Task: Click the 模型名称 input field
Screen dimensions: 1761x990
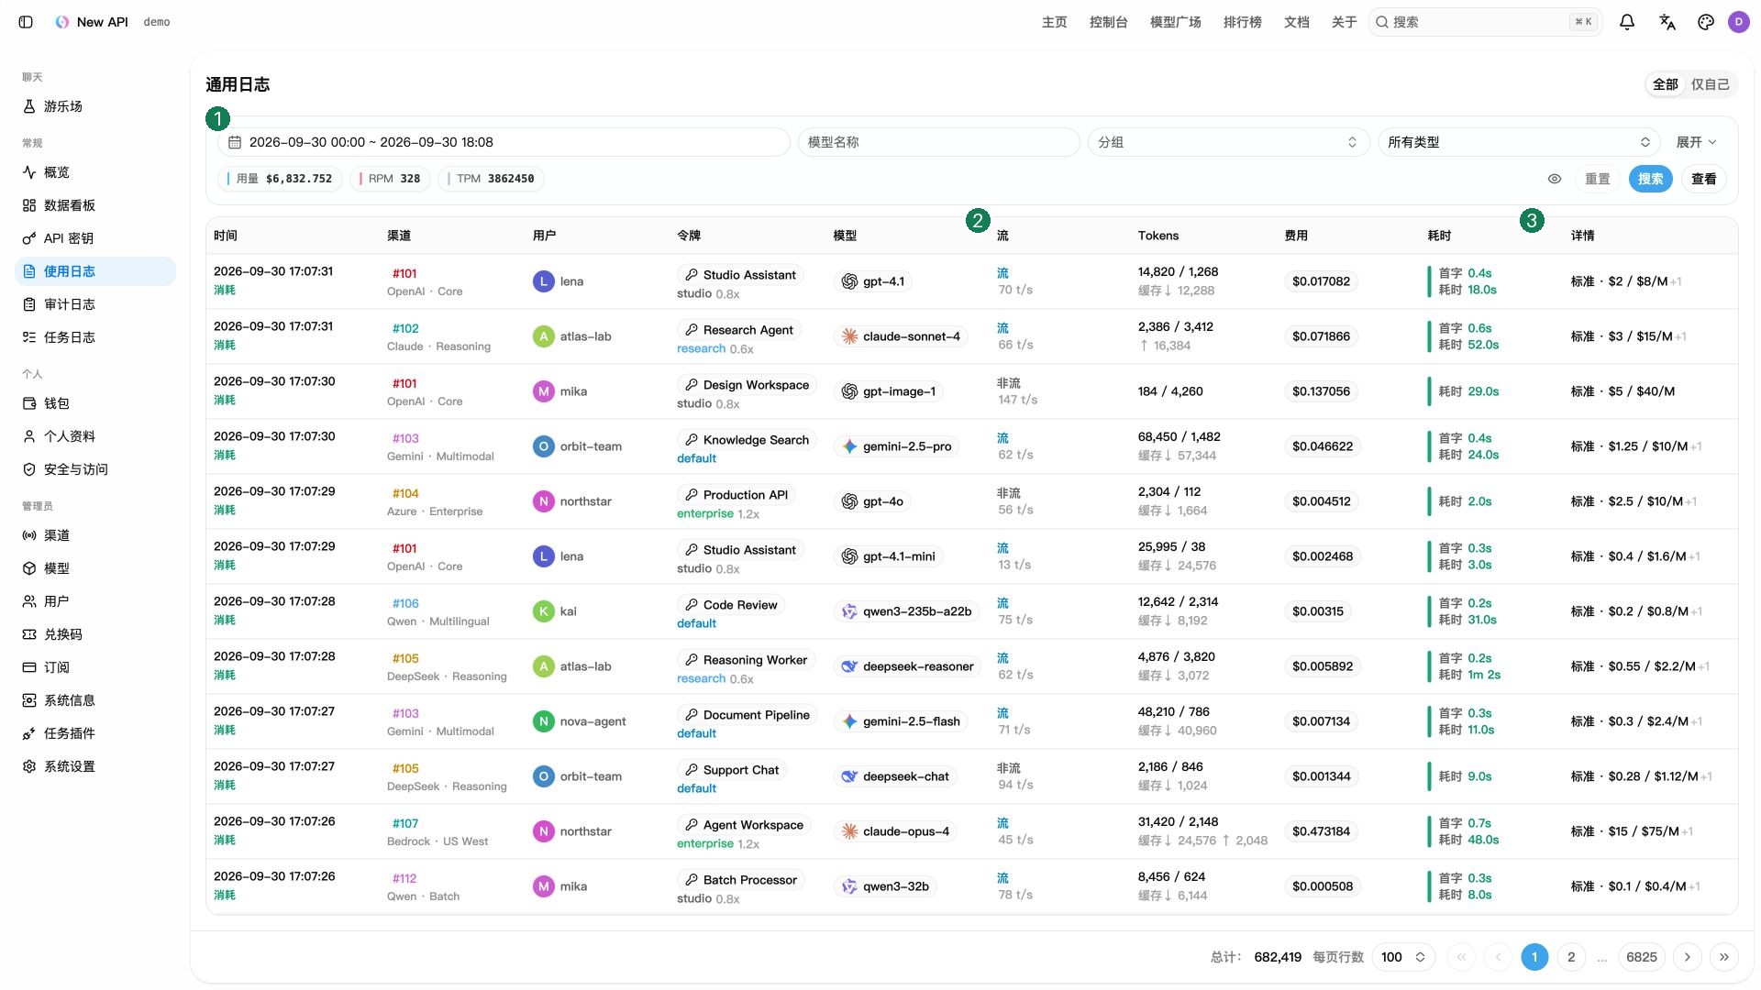Action: (938, 142)
